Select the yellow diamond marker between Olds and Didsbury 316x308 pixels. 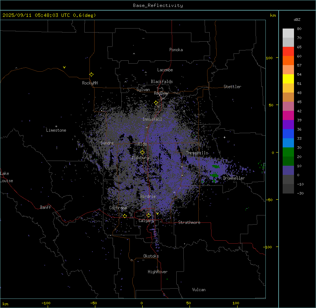(143, 153)
